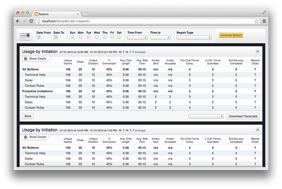The width and height of the screenshot is (282, 189).
Task: Expand the Time From dropdown
Action: [137, 37]
